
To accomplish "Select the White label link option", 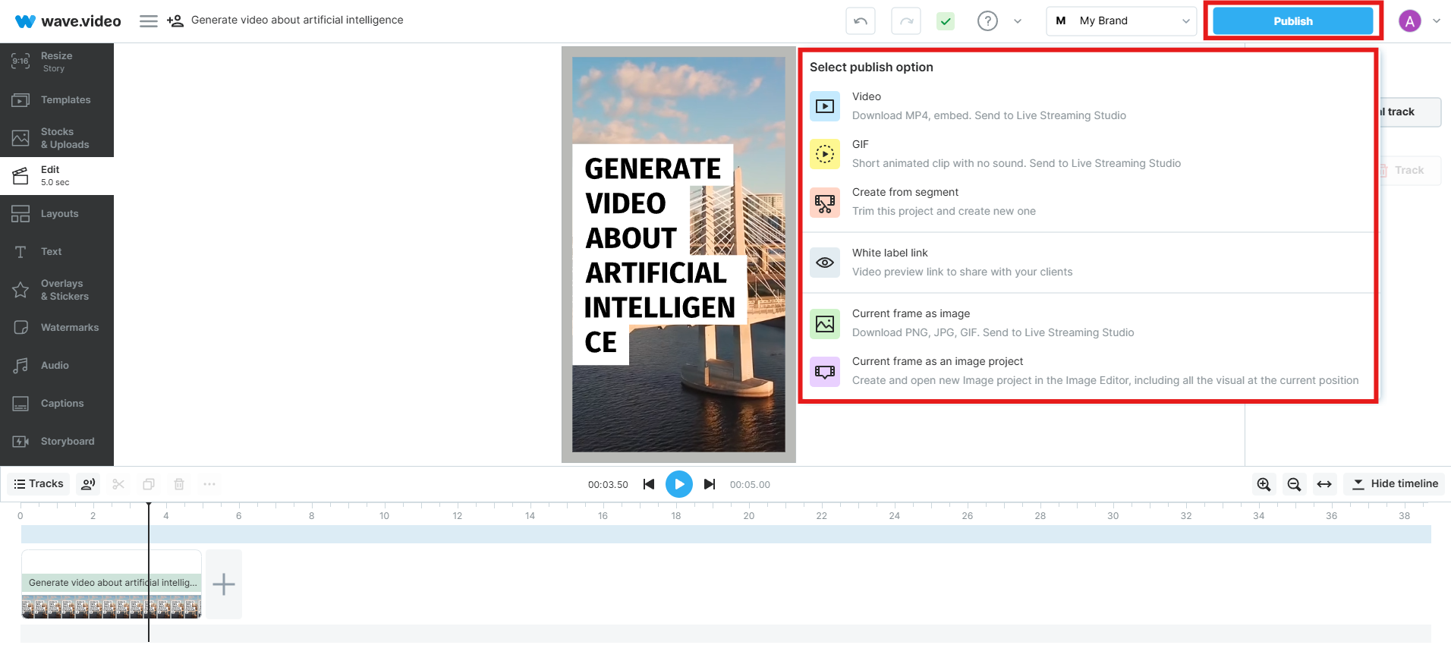I will [x=1088, y=263].
